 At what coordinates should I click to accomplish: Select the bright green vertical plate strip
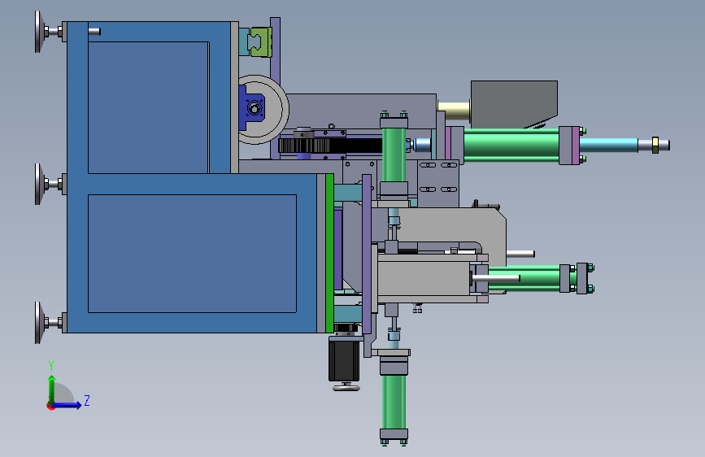click(329, 253)
